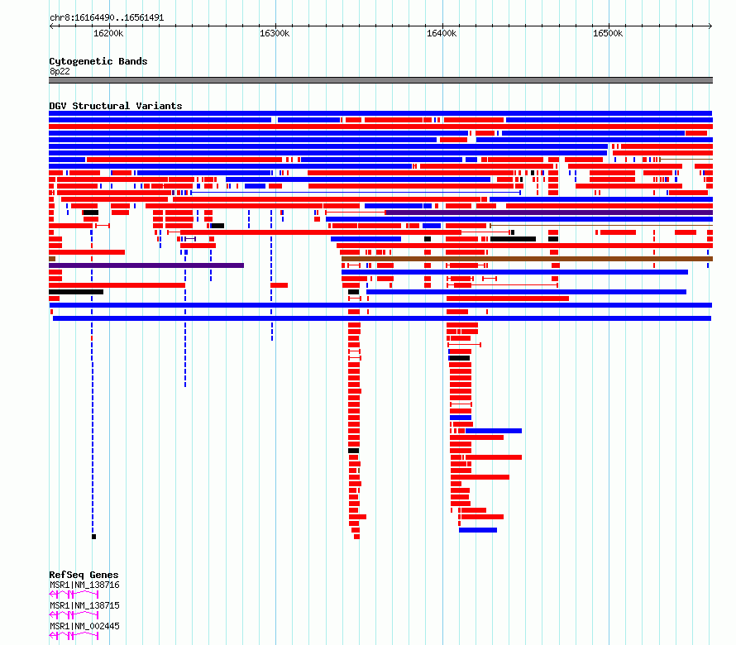Select the magenta gene glyph under MSR1|NM_002445
Viewport: 736px width, 645px height.
(74, 636)
